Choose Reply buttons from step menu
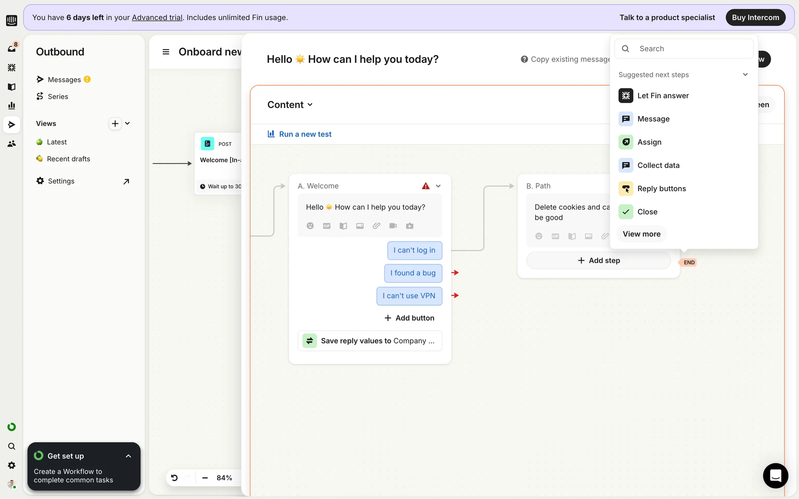The height and width of the screenshot is (499, 799). click(x=661, y=189)
